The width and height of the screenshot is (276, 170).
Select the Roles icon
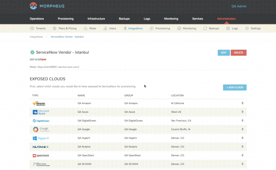pyautogui.click(x=85, y=28)
